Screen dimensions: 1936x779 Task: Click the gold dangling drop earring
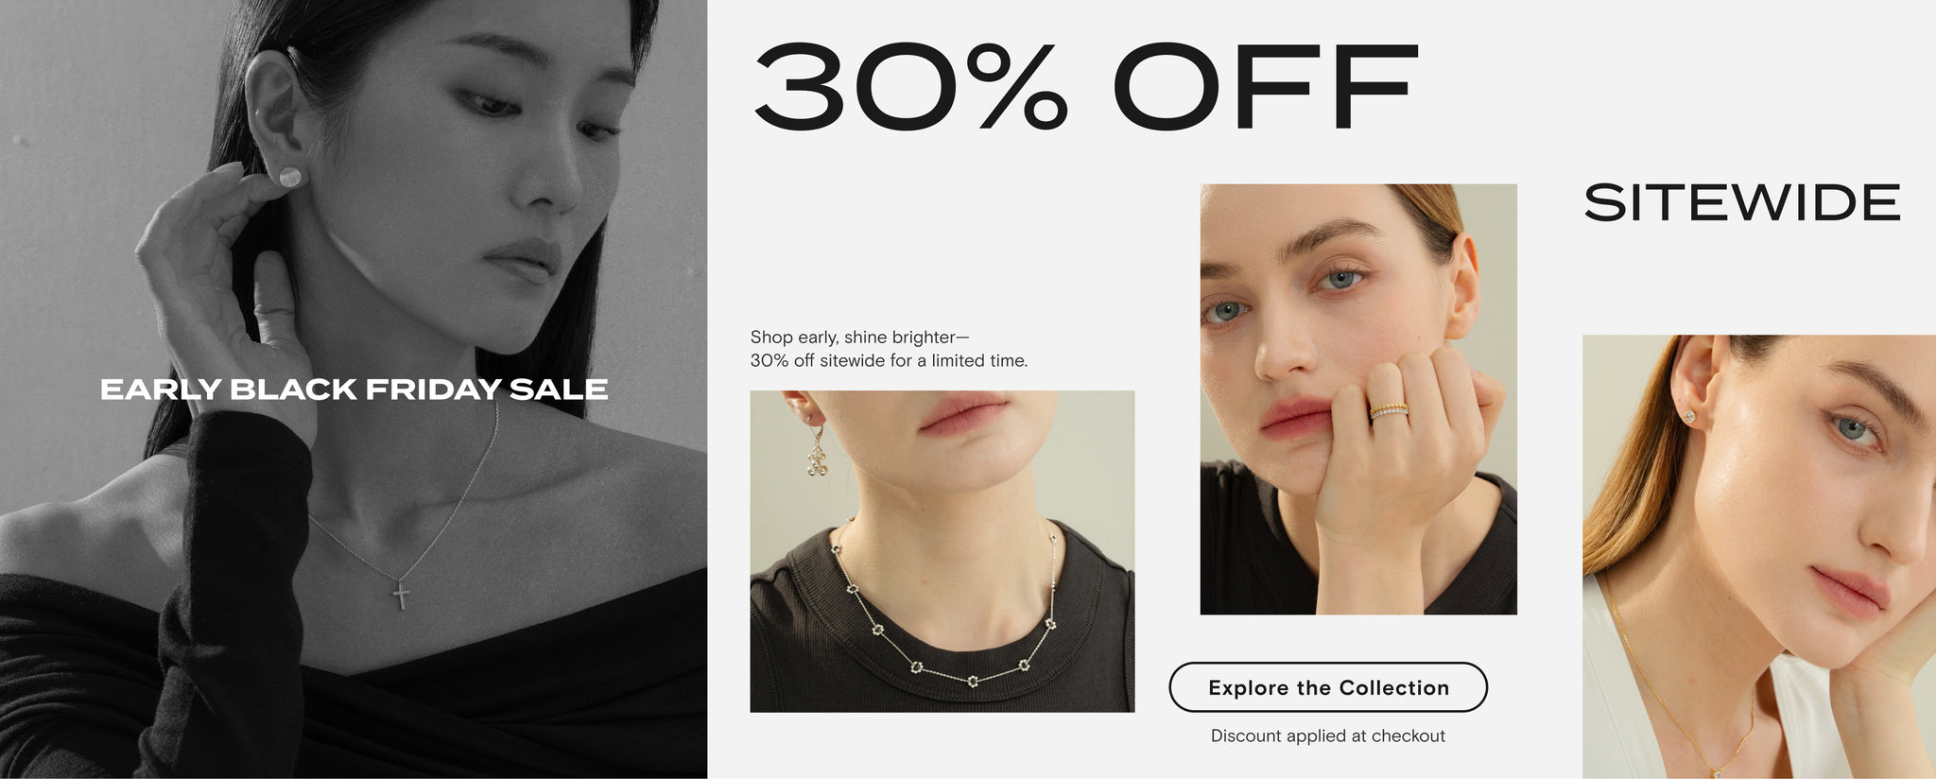tap(816, 451)
